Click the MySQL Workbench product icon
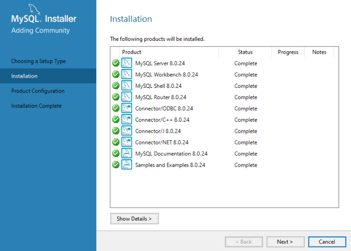The image size is (351, 251). [126, 74]
